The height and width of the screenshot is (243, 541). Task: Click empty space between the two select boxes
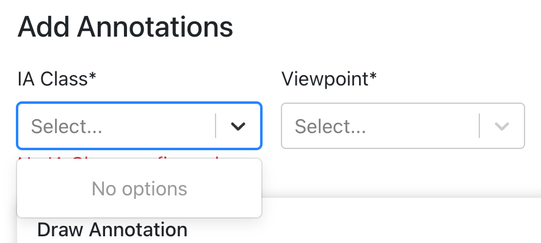[272, 126]
